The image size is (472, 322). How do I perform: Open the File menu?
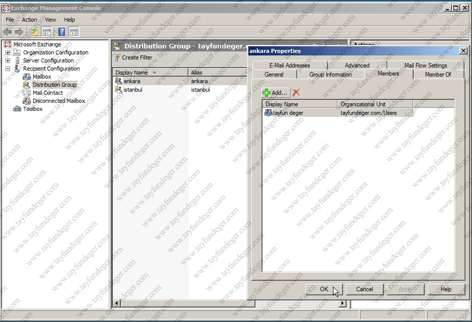click(10, 20)
